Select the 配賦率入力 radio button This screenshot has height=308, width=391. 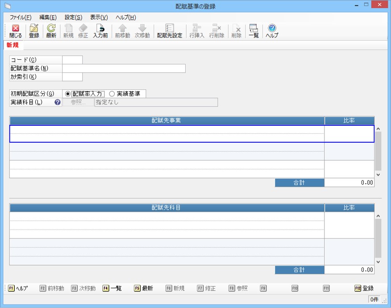click(x=68, y=94)
